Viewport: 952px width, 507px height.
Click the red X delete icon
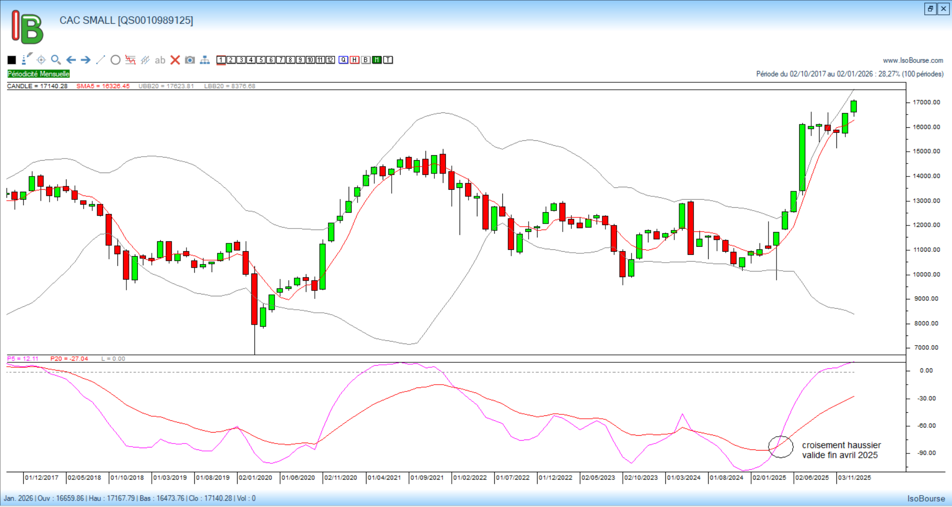click(175, 60)
